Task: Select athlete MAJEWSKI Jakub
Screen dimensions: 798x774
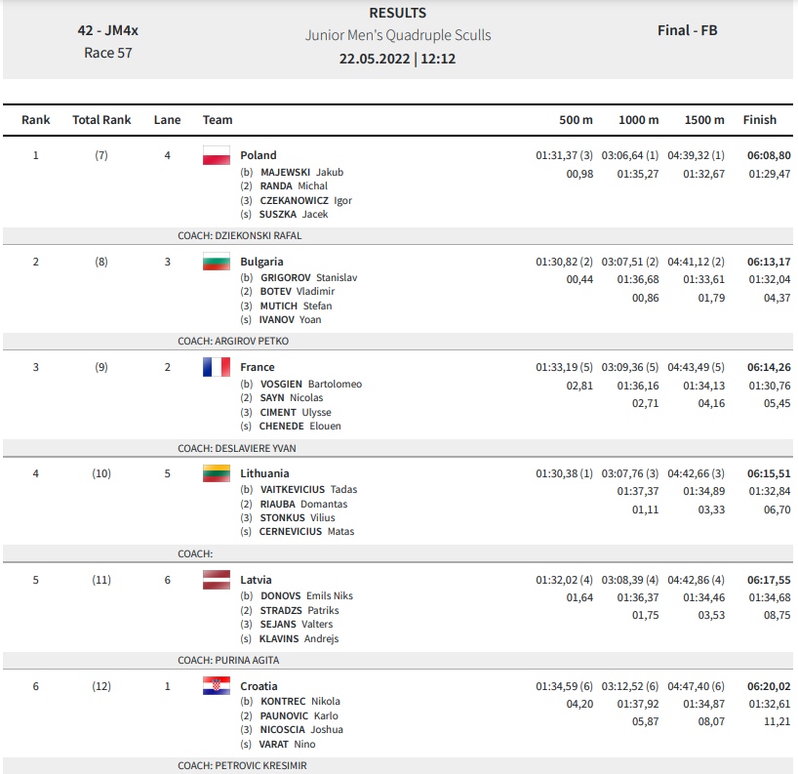Action: point(301,172)
